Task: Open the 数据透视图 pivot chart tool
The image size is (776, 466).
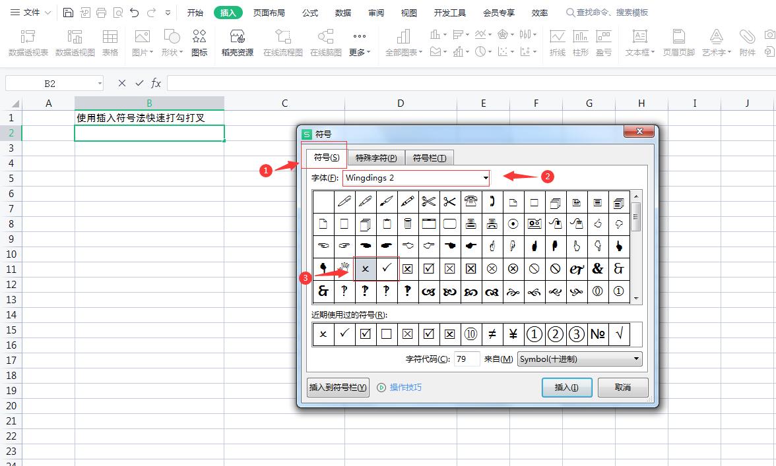Action: tap(75, 42)
